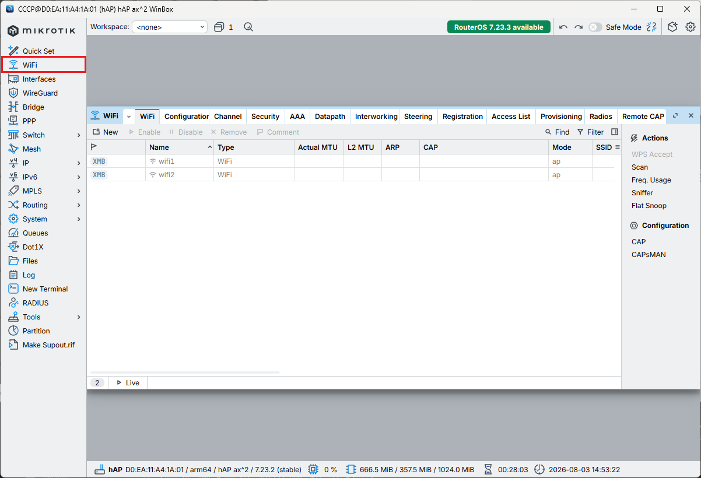Pop out the WiFi window with the expand icon

click(x=675, y=116)
